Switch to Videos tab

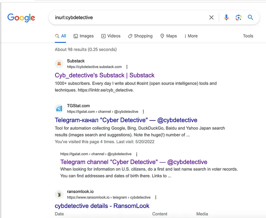[x=111, y=36]
